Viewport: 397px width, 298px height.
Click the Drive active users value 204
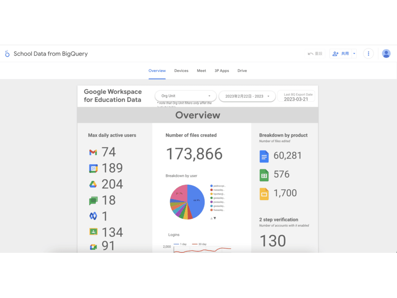click(x=112, y=184)
